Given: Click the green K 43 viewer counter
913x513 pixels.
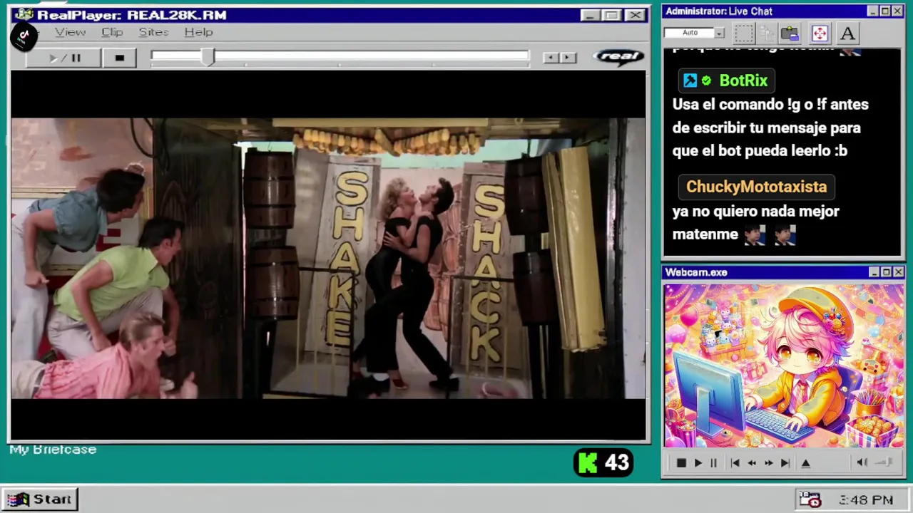Looking at the screenshot, I should pyautogui.click(x=603, y=463).
